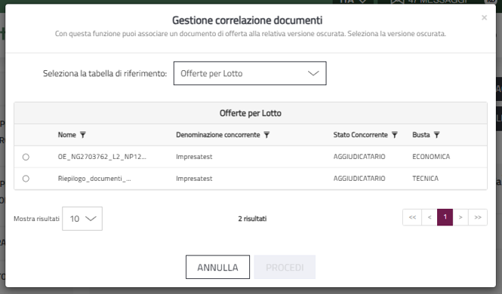502x294 pixels.
Task: Click AGGIUDICATARIO in the ECONOMICA row
Action: (359, 157)
